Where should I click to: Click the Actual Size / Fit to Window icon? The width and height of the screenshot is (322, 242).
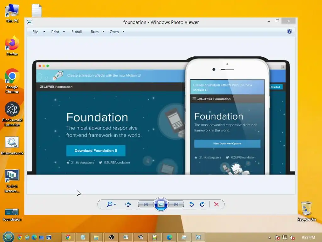pos(128,204)
